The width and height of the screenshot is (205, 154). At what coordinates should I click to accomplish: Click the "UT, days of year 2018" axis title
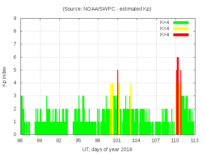point(107,149)
